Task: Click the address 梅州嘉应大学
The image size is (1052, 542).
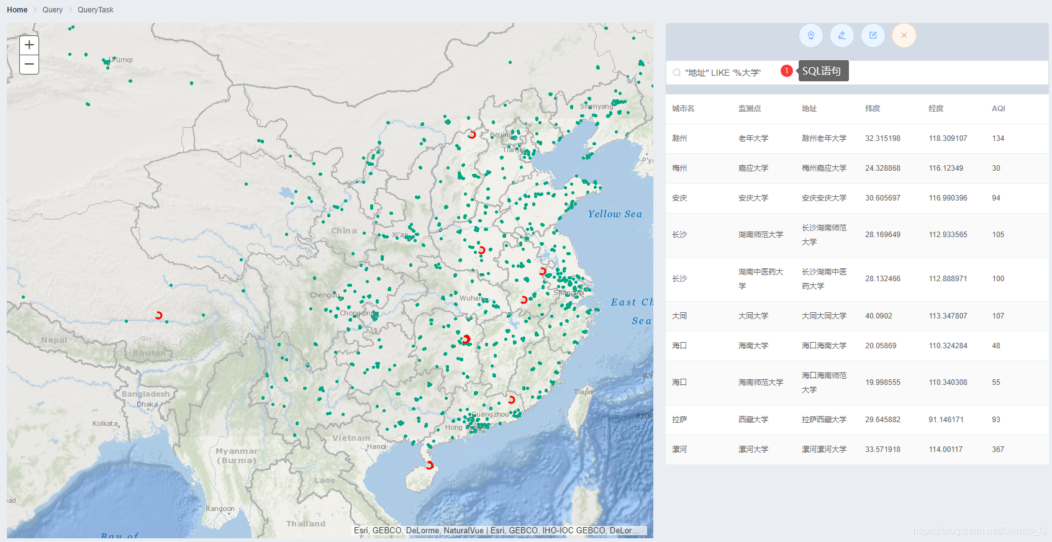Action: (824, 168)
